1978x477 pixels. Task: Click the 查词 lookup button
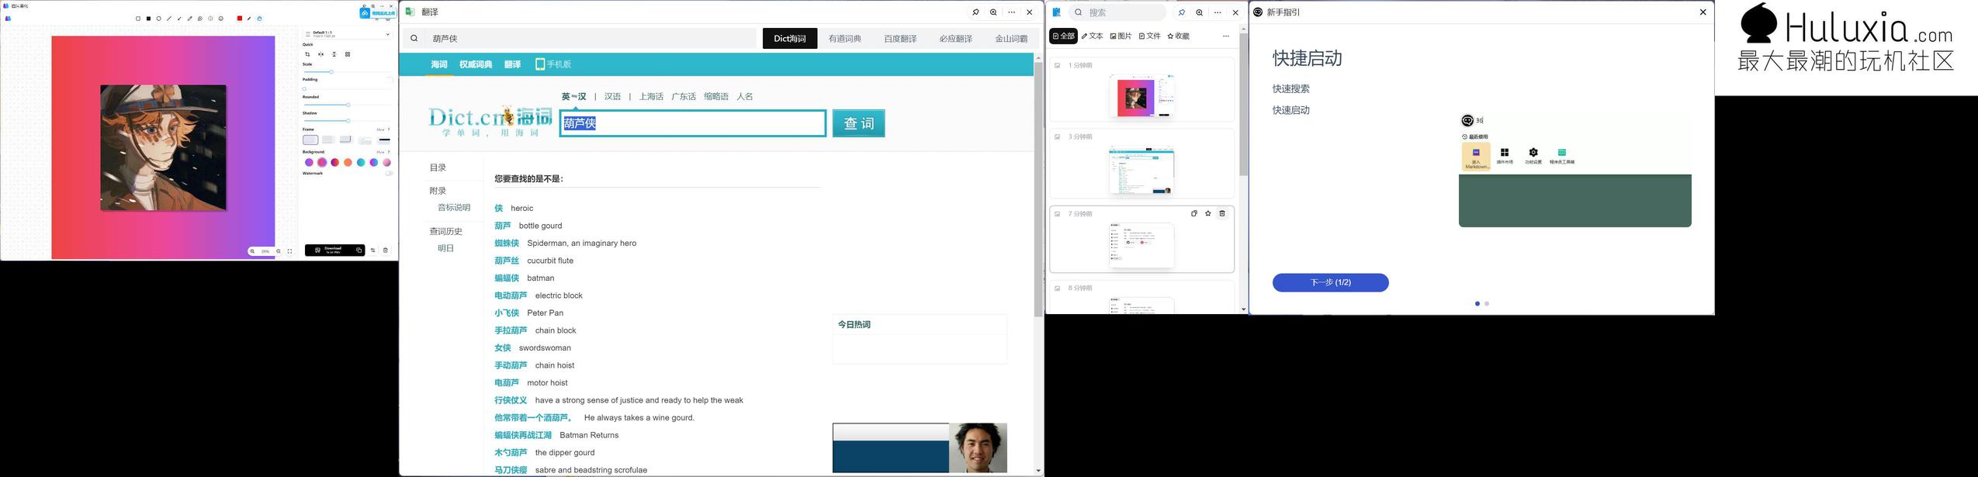[858, 123]
